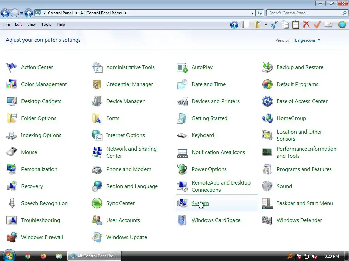Viewport: 349px width, 261px height.
Task: Click the envelope Email toolbar icon
Action: pyautogui.click(x=328, y=24)
